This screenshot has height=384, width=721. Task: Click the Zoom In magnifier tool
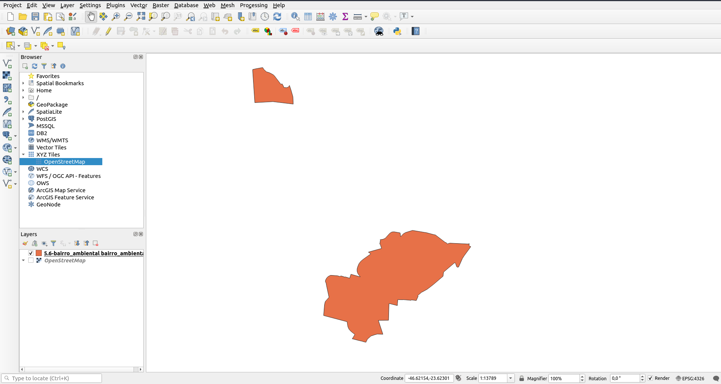pyautogui.click(x=116, y=17)
